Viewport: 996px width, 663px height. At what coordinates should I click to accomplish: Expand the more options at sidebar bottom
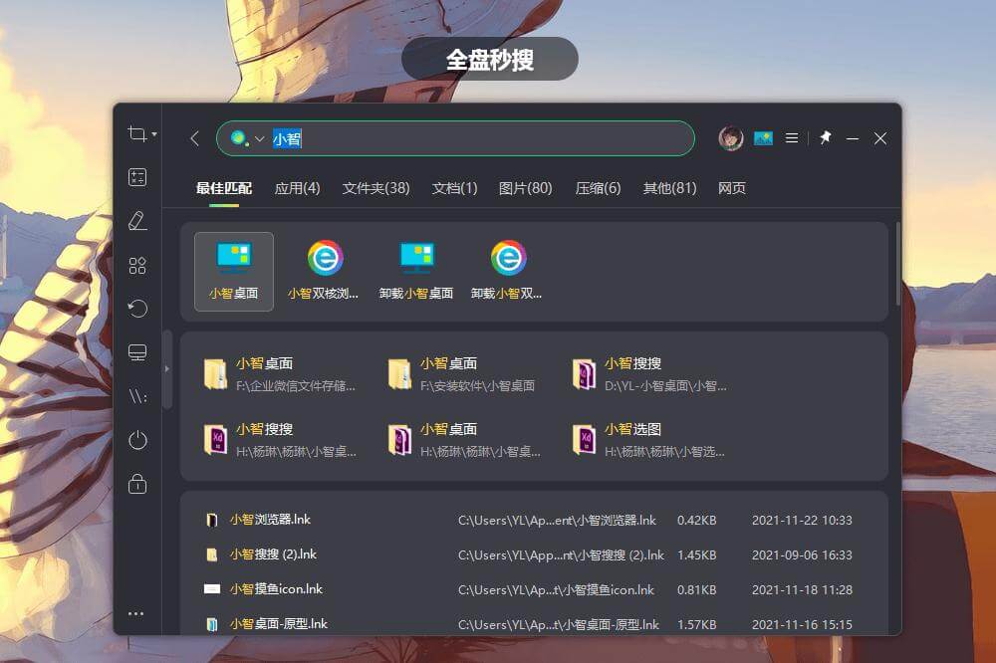coord(137,613)
